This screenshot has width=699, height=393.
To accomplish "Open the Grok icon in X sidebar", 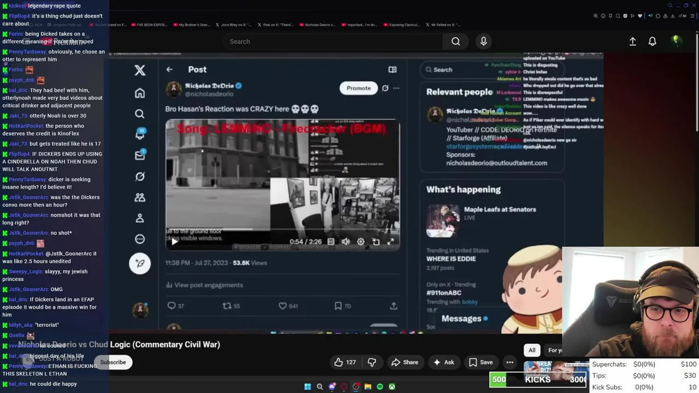I will (140, 176).
